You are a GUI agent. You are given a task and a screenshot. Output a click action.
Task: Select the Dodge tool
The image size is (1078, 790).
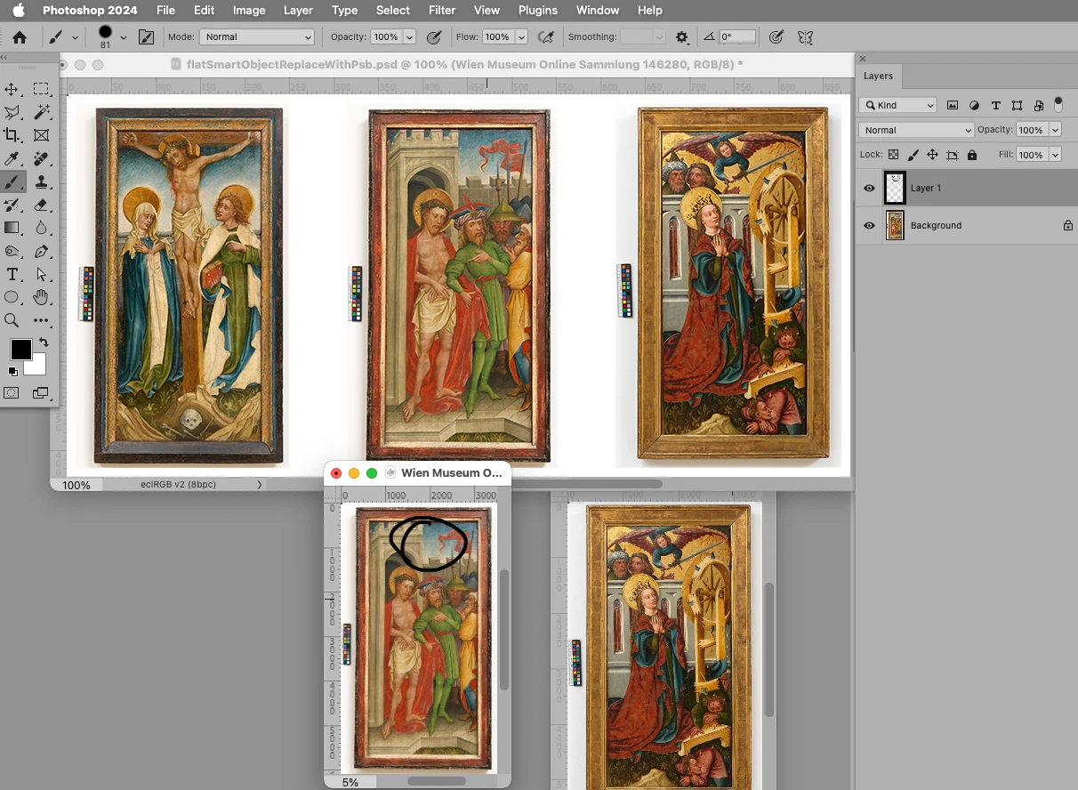(12, 251)
